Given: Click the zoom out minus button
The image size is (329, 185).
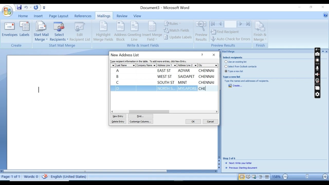Looking at the screenshot, I should click(x=285, y=177).
